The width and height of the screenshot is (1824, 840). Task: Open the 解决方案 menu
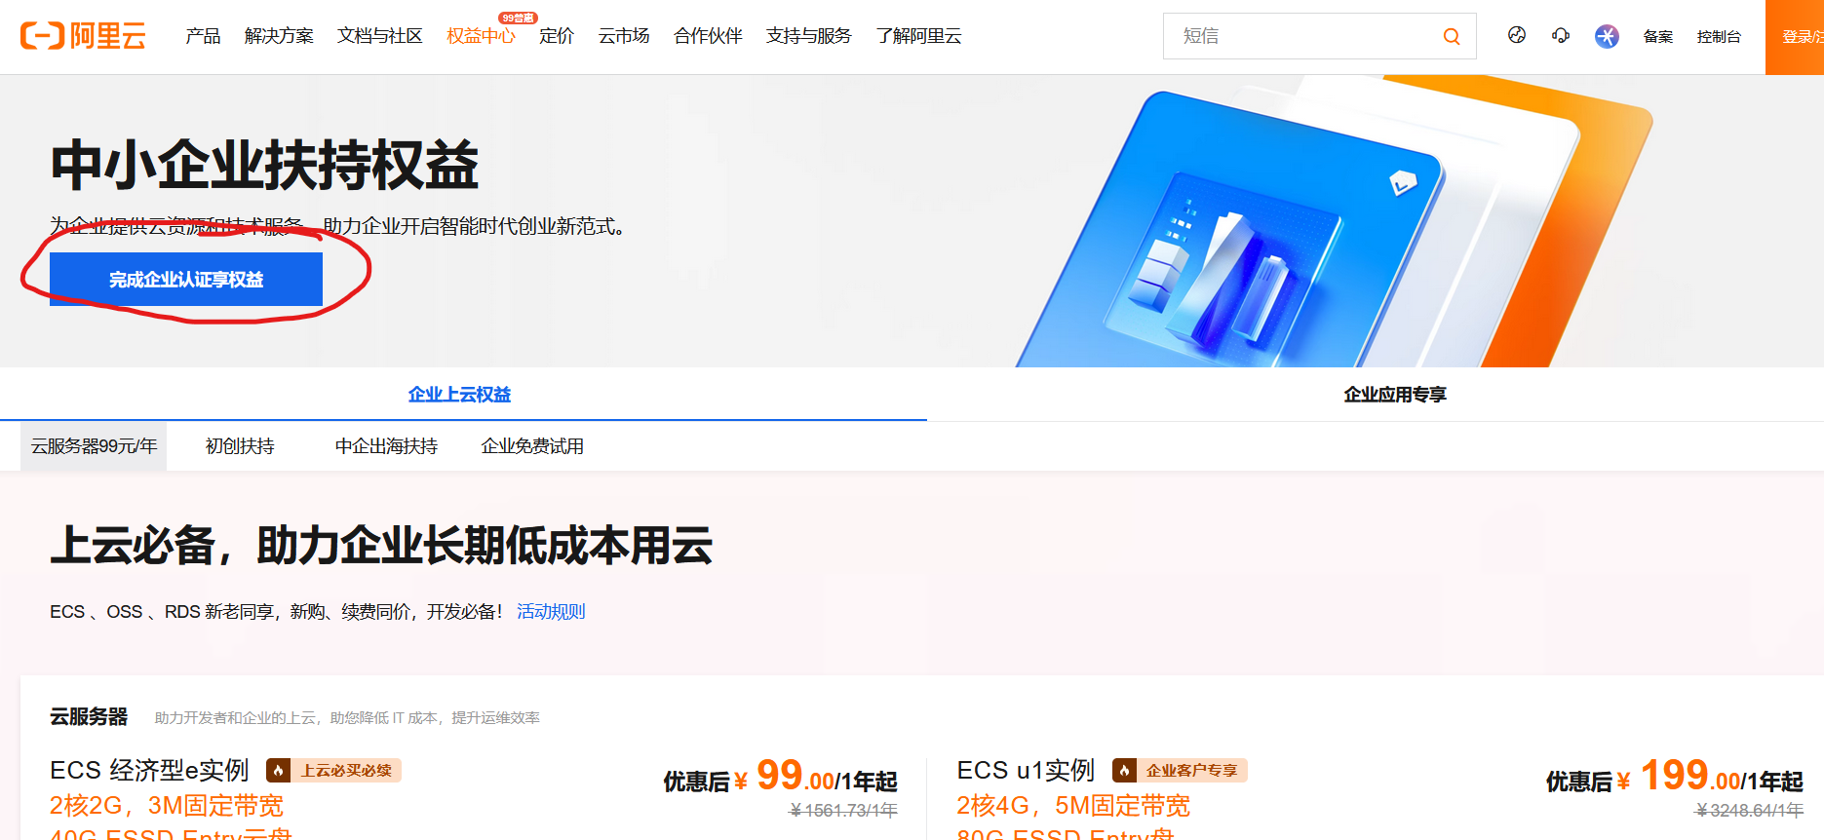279,36
